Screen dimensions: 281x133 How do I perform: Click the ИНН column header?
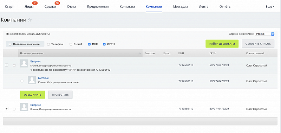(181, 53)
